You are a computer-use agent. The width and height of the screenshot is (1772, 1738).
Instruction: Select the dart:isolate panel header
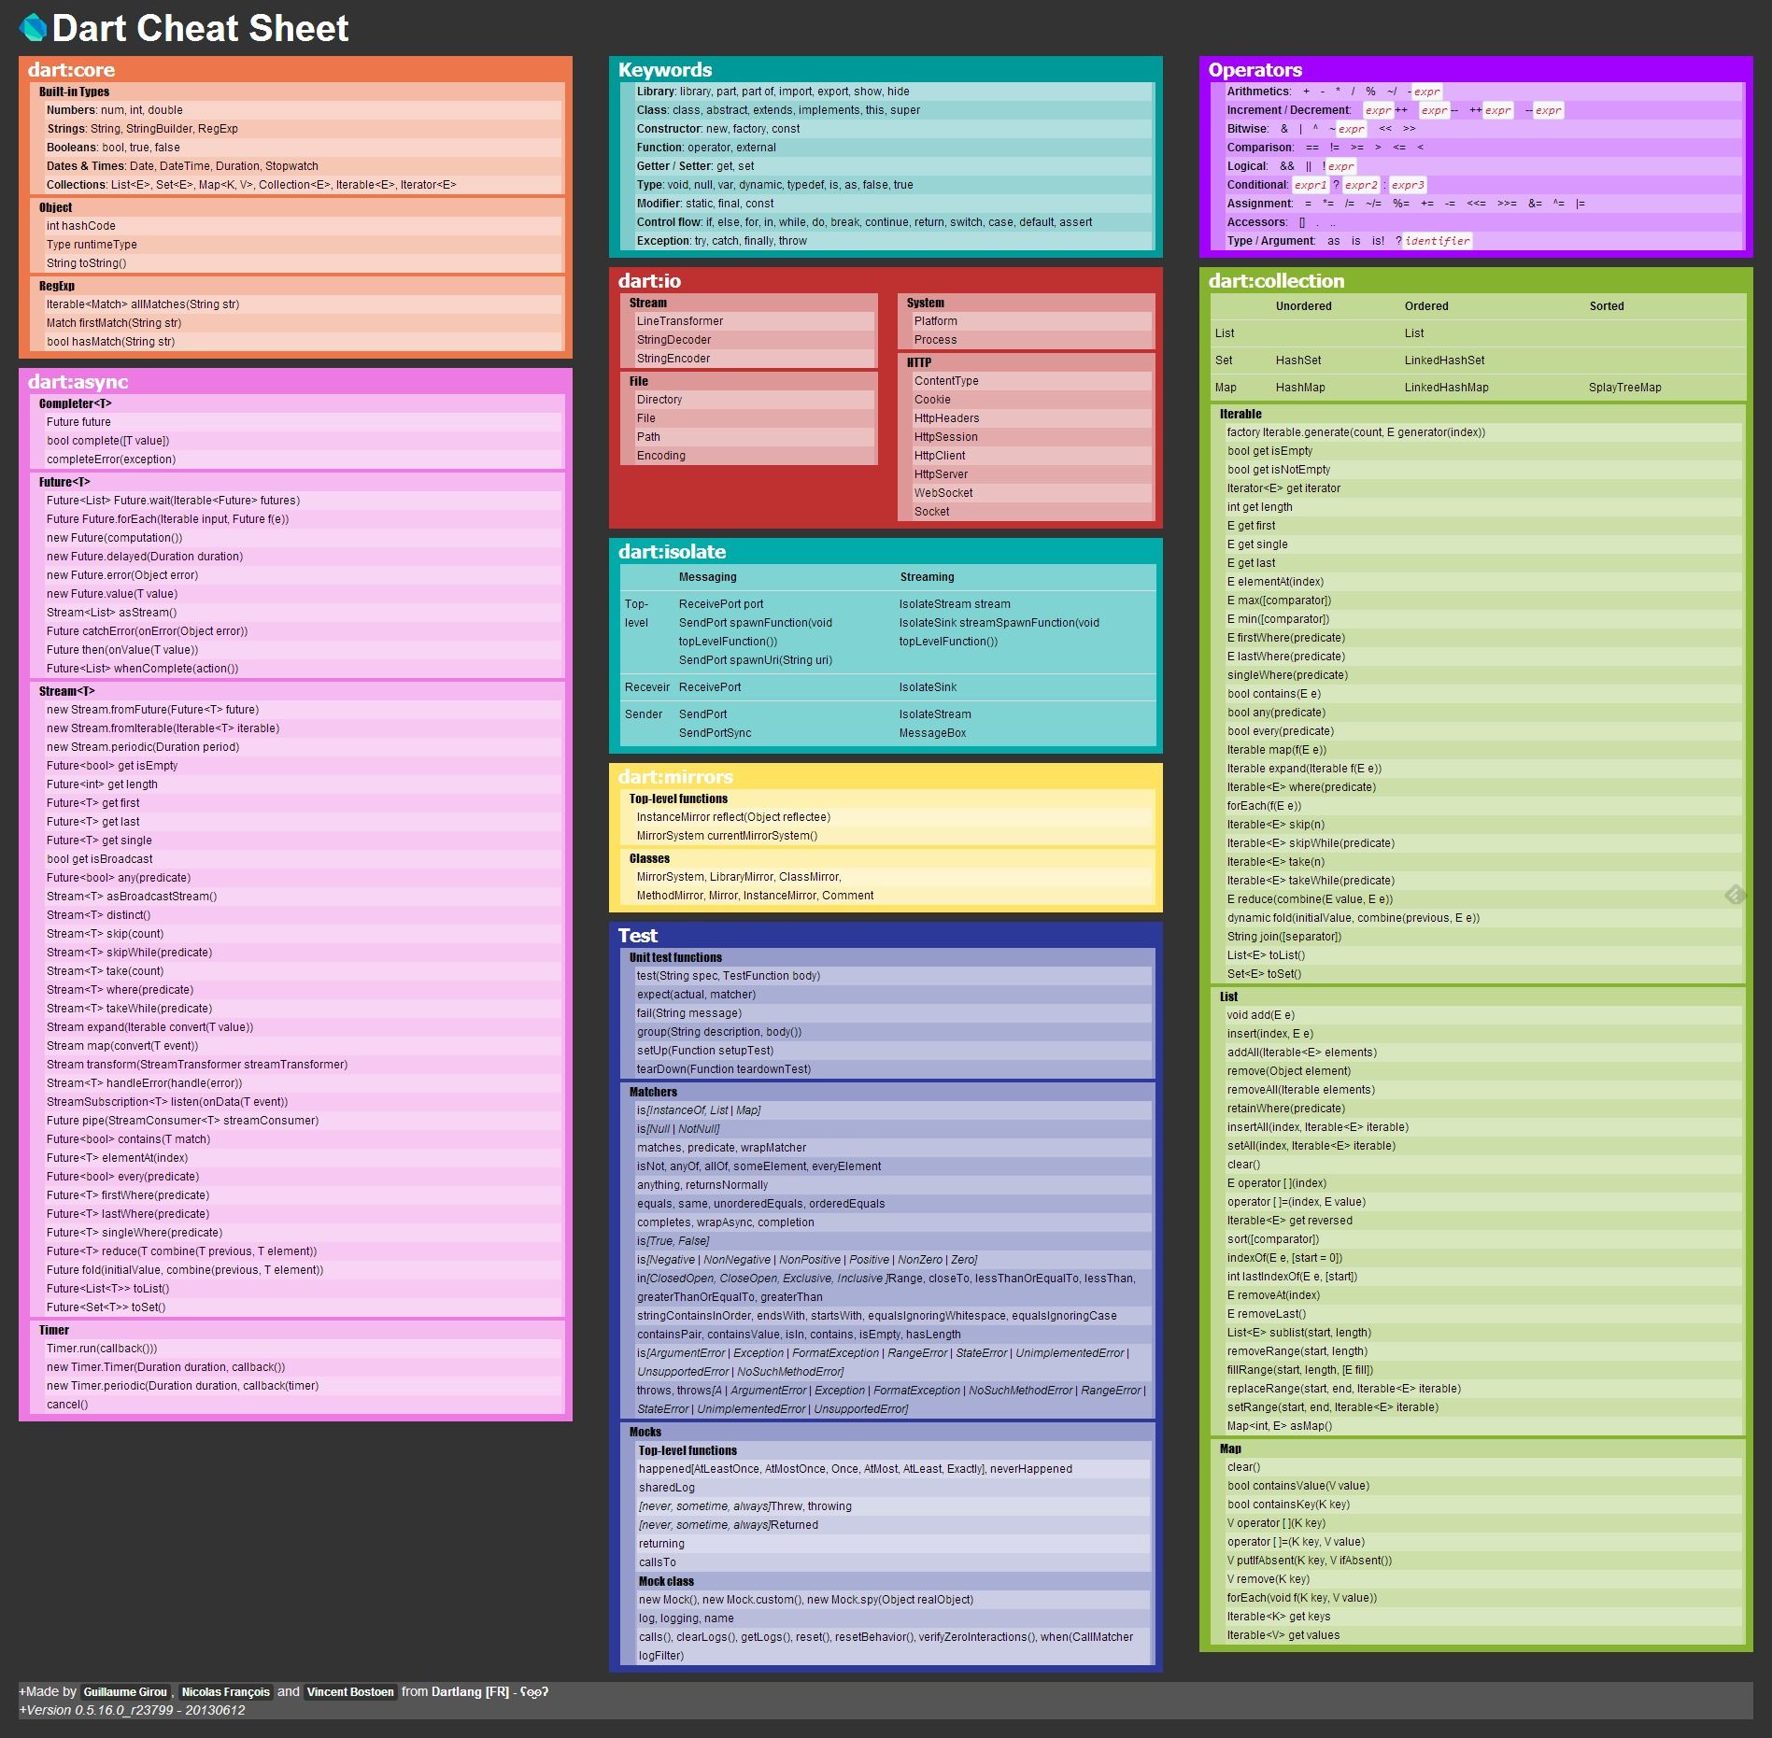(674, 552)
